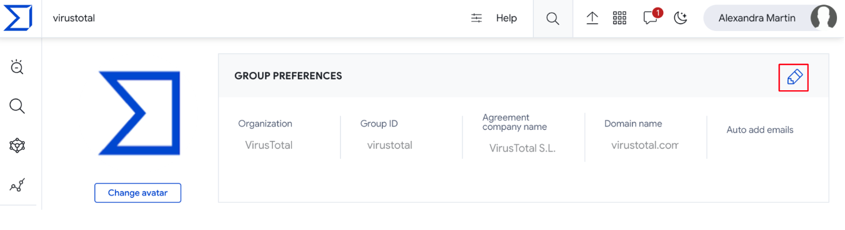Click the user avatar picture in header
845x230 pixels.
824,18
